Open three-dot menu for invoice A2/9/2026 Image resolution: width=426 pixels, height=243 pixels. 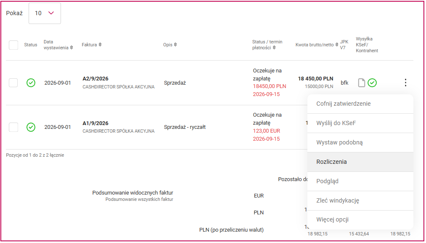(405, 83)
